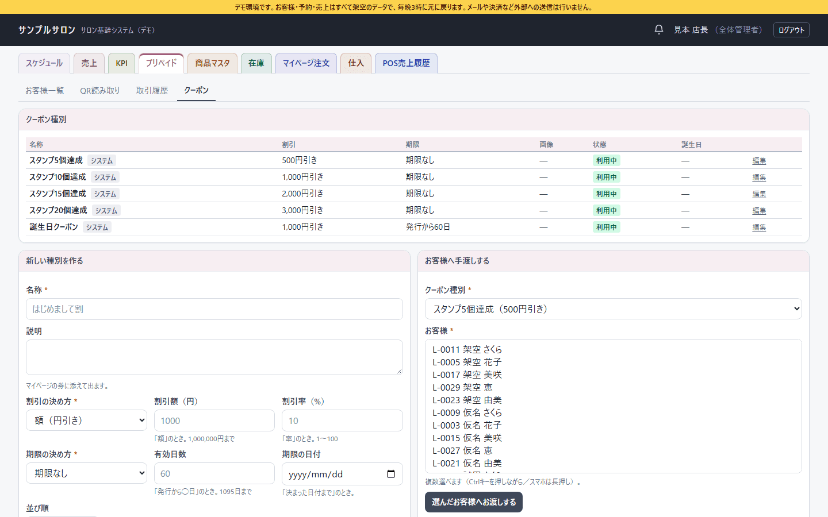This screenshot has width=828, height=517.
Task: Open the マイページ注文 tab
Action: (306, 63)
